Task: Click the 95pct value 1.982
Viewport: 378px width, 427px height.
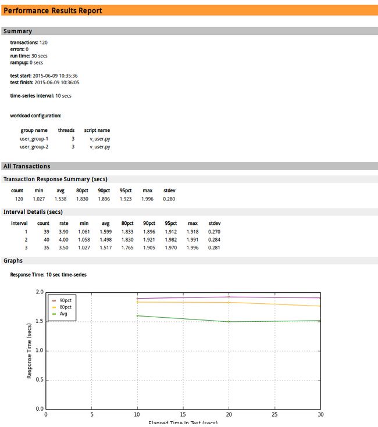Action: point(171,240)
